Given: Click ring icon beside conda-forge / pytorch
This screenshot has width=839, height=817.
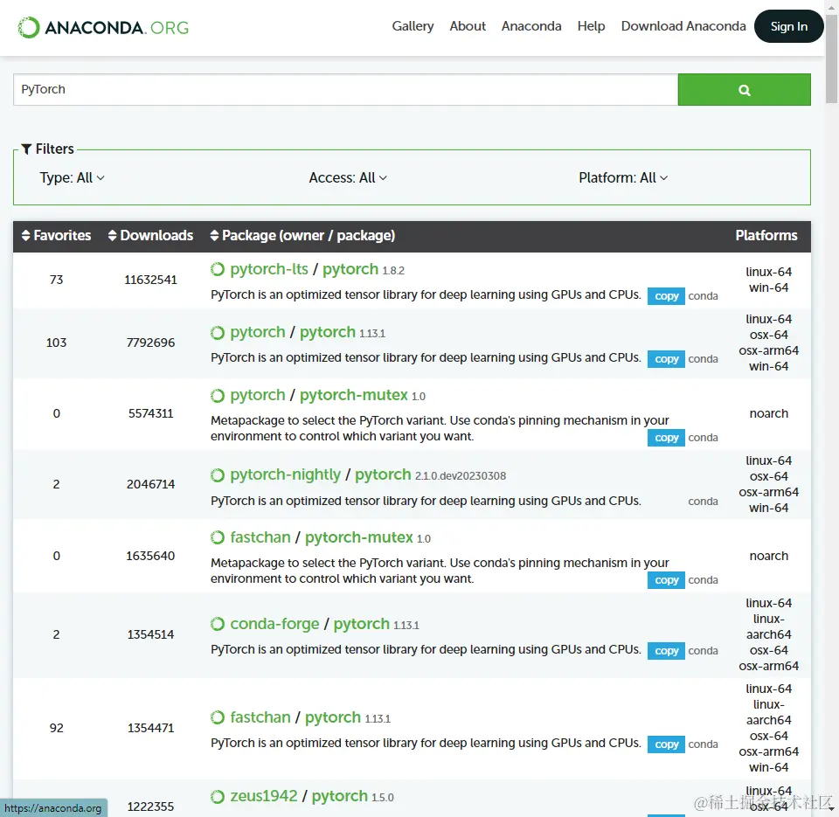Looking at the screenshot, I should click(218, 624).
